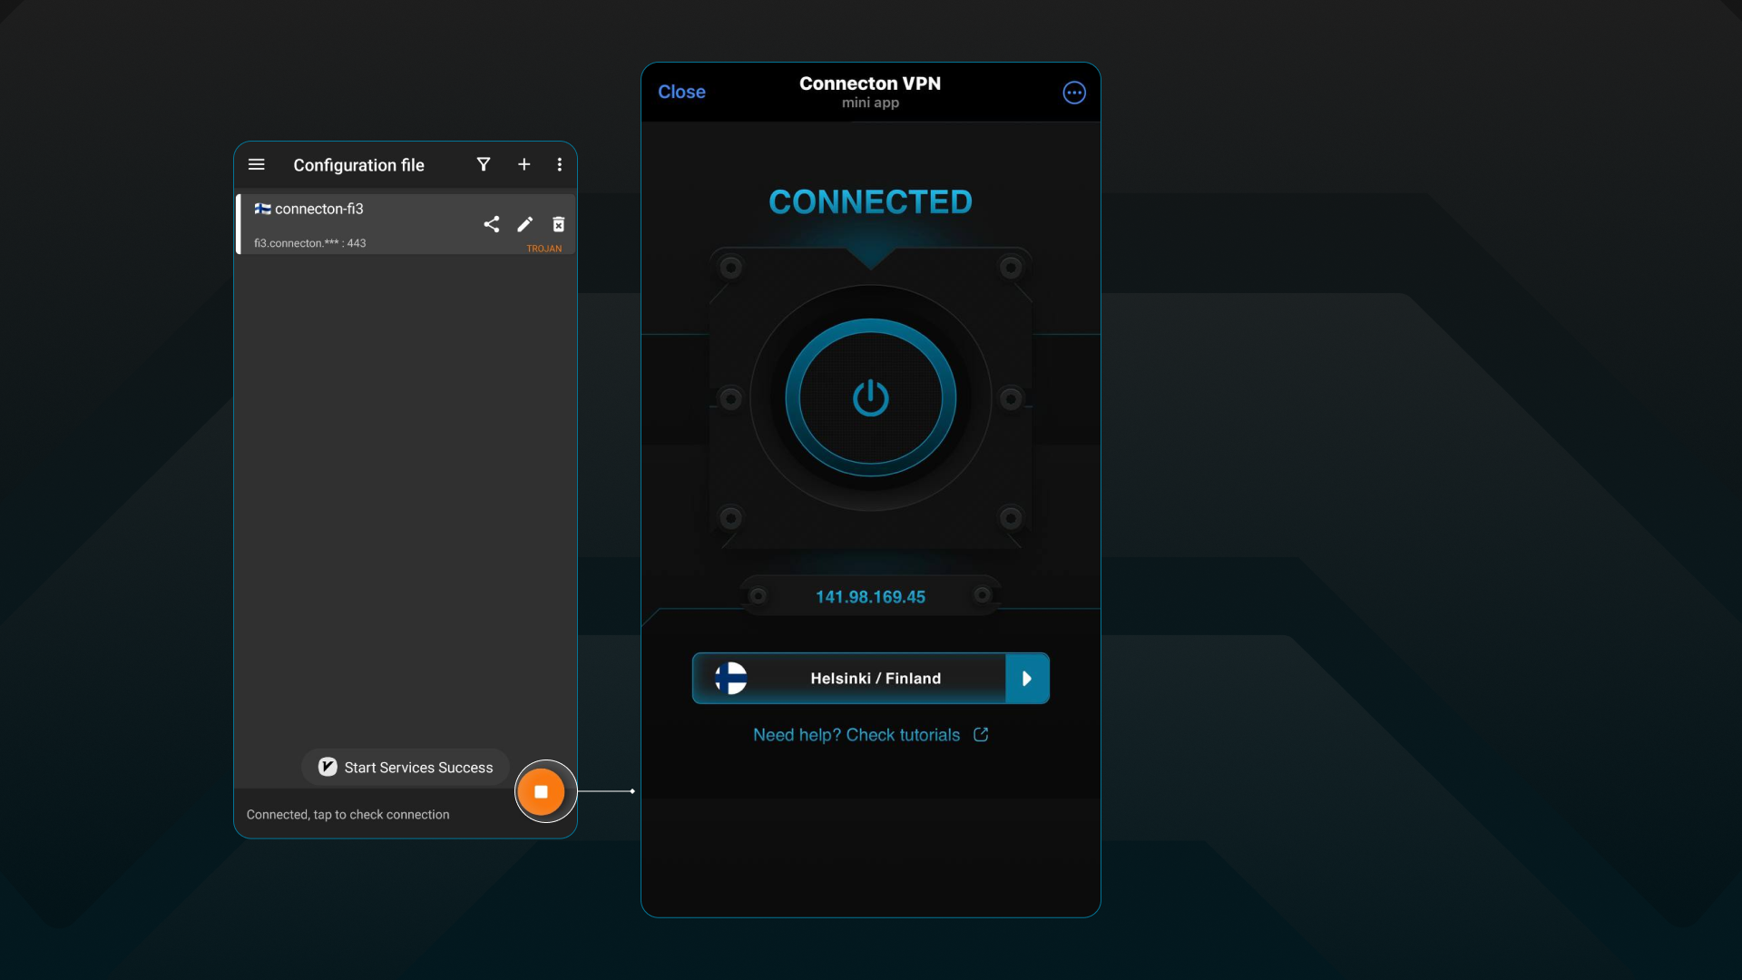Expand server list with blue arrow
Screen dimensions: 1742x980
pyautogui.click(x=1027, y=678)
